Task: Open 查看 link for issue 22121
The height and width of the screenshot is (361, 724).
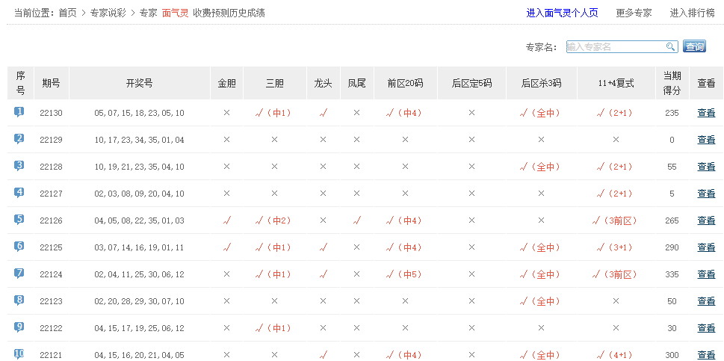Action: tap(706, 355)
